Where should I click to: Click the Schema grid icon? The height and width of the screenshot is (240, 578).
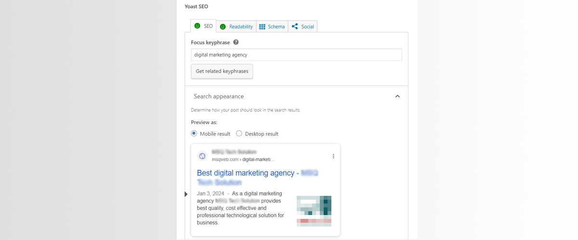click(262, 27)
